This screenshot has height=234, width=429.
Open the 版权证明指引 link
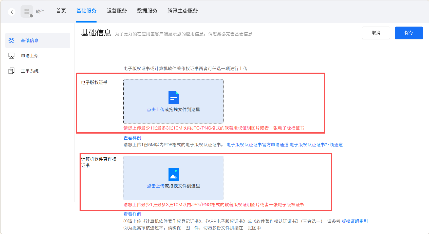pos(355,221)
